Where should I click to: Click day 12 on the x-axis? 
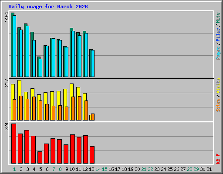(85, 169)
